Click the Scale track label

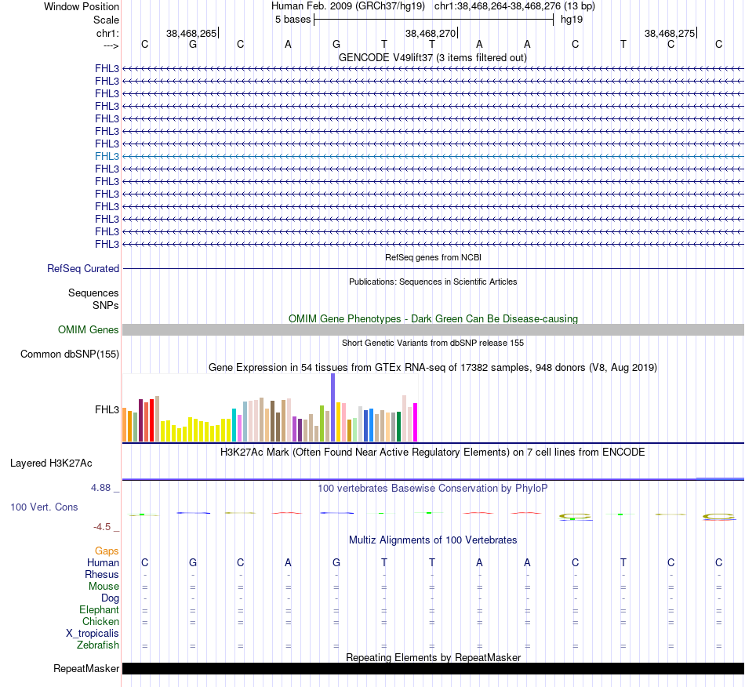(106, 20)
